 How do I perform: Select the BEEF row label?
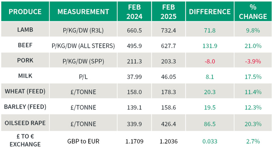25,45
